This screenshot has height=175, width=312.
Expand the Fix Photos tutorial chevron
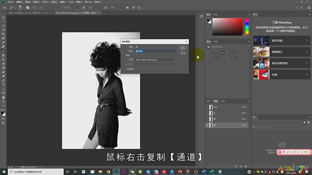(307, 52)
